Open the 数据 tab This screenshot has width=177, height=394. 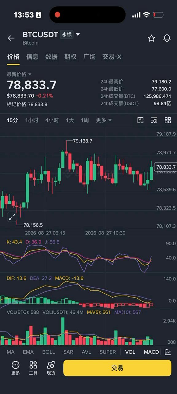pyautogui.click(x=51, y=57)
